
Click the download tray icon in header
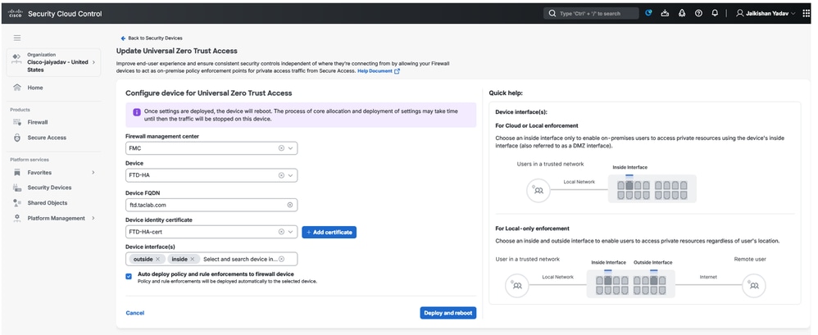[665, 13]
